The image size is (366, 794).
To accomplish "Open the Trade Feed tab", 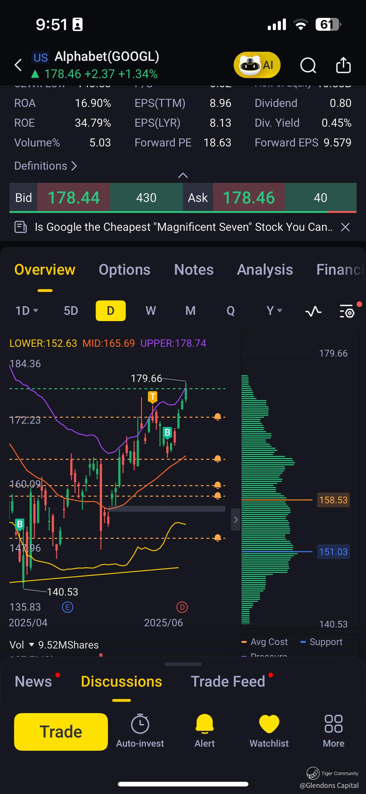I will (x=228, y=681).
